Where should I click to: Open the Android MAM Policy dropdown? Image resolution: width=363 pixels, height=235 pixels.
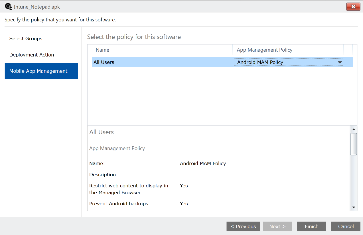pos(288,62)
